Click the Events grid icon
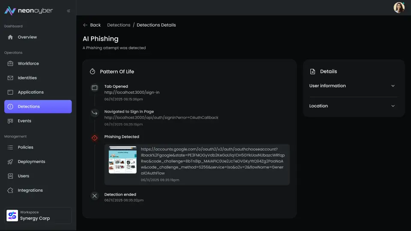Image resolution: width=411 pixels, height=231 pixels. (10, 121)
